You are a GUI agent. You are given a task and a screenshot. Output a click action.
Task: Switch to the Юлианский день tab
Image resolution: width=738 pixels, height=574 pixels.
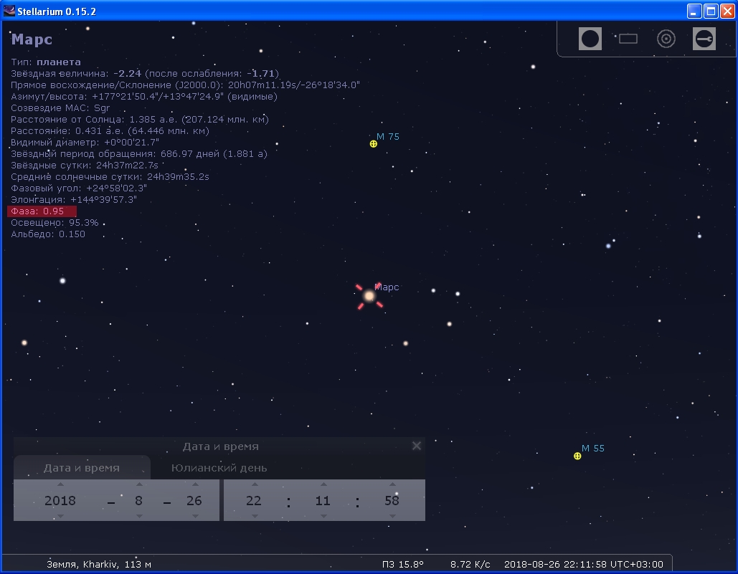(219, 468)
